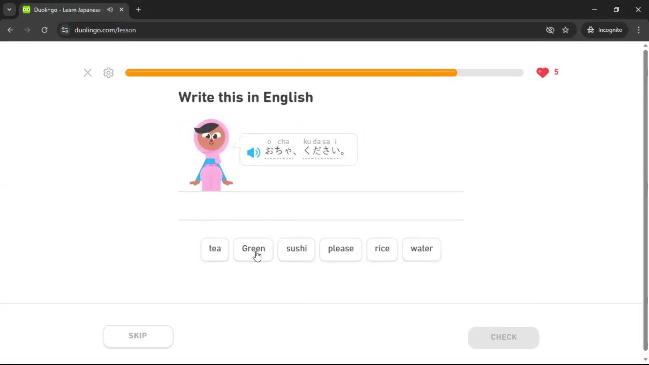Reload the current page
Image resolution: width=649 pixels, height=365 pixels.
click(44, 30)
